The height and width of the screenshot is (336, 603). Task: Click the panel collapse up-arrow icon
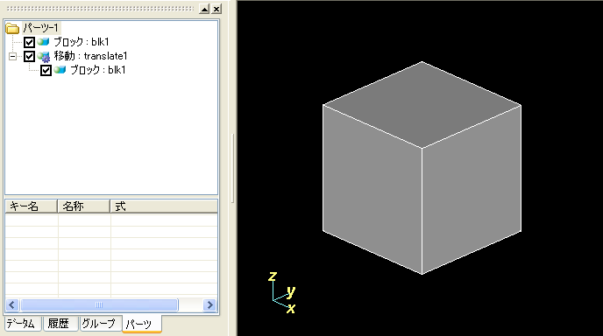coord(204,9)
